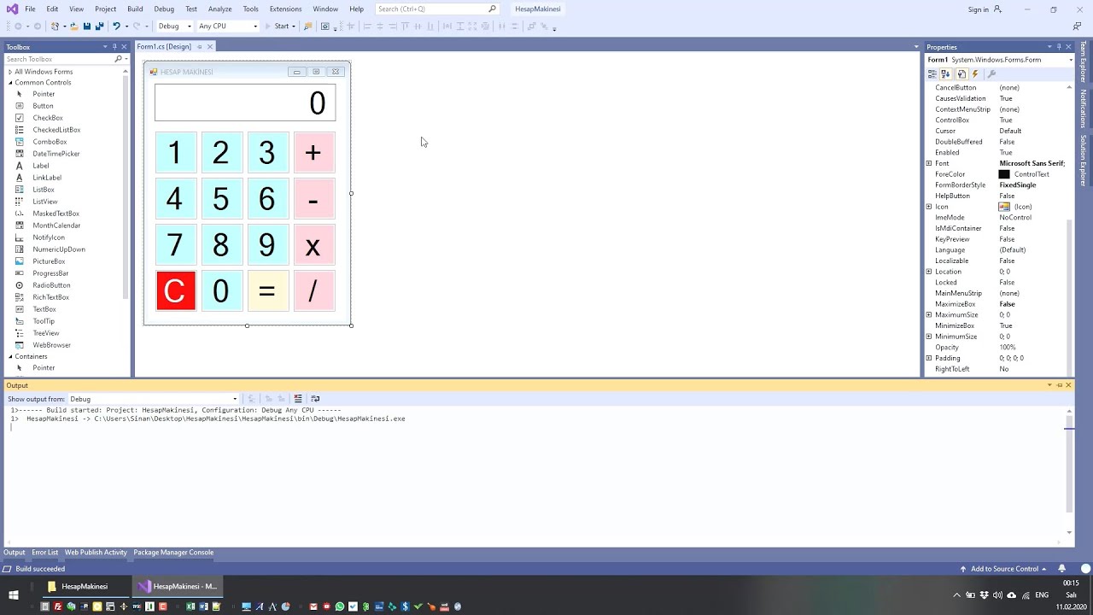Select RadioButton control in Toolbox
1093x615 pixels.
[51, 285]
